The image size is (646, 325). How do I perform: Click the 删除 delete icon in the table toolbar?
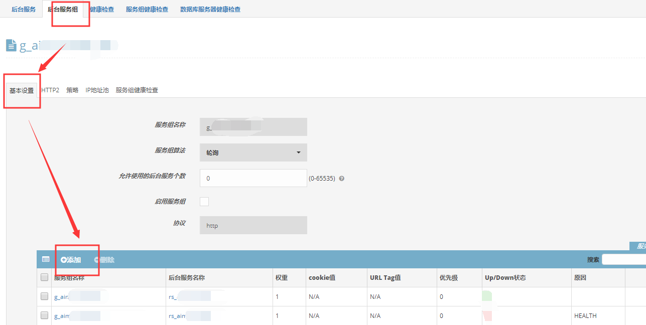coord(98,259)
